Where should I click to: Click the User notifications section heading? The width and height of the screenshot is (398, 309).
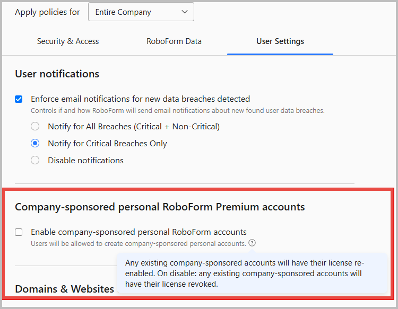coord(57,74)
